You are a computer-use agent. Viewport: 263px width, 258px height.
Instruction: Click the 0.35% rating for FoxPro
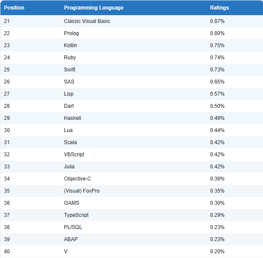(x=217, y=191)
